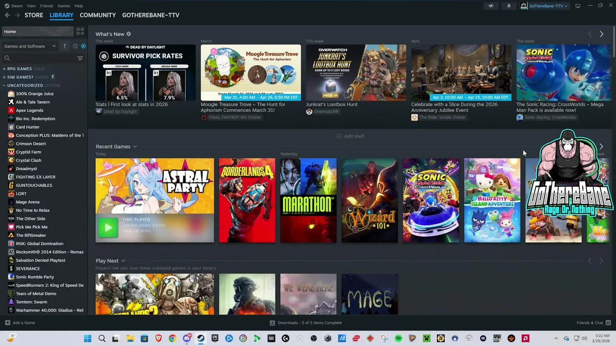Select The Riftbreaker in game list

tap(31, 235)
